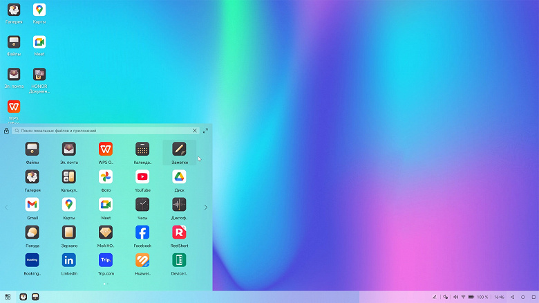Expand the app drawer to full screen

point(205,131)
